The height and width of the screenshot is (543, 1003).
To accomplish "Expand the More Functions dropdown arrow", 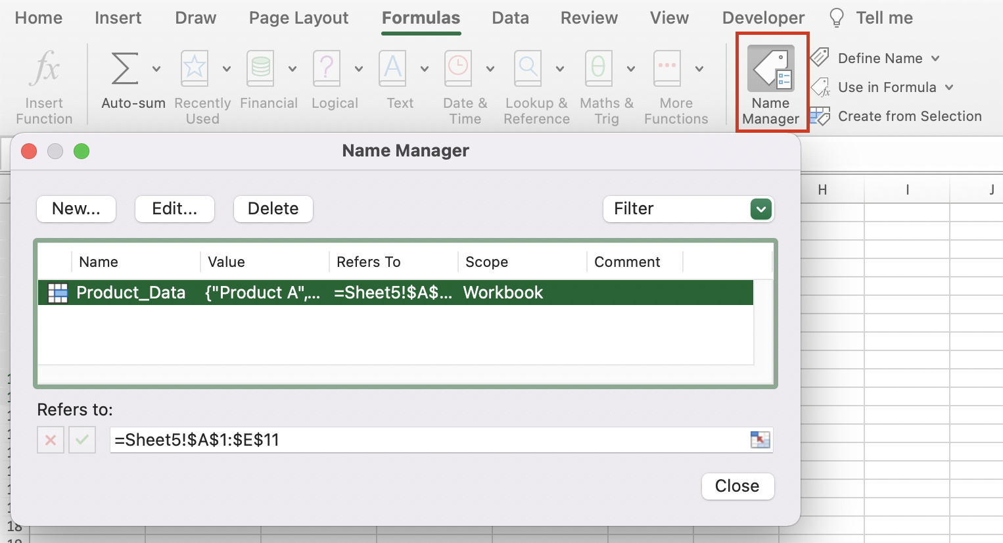I will tap(699, 68).
